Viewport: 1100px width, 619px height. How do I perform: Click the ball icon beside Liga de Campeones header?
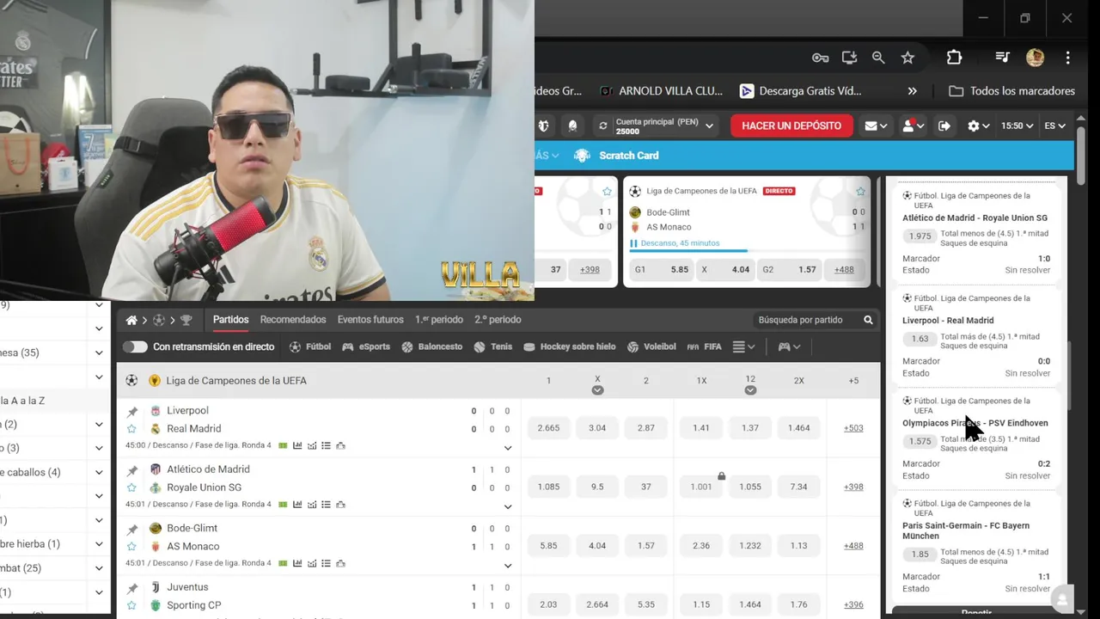(x=131, y=380)
